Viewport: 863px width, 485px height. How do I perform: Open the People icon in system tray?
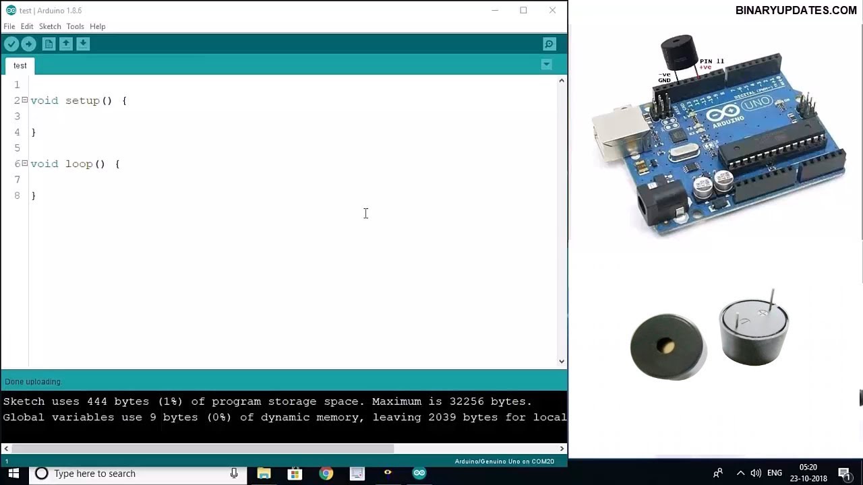(x=718, y=474)
